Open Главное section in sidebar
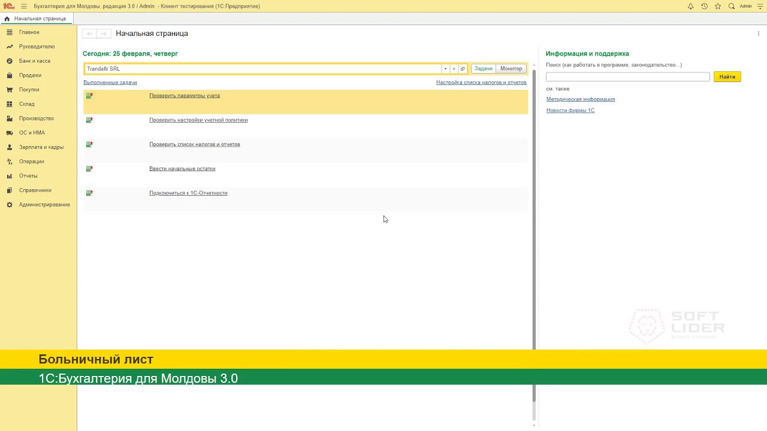This screenshot has width=767, height=431. [29, 32]
